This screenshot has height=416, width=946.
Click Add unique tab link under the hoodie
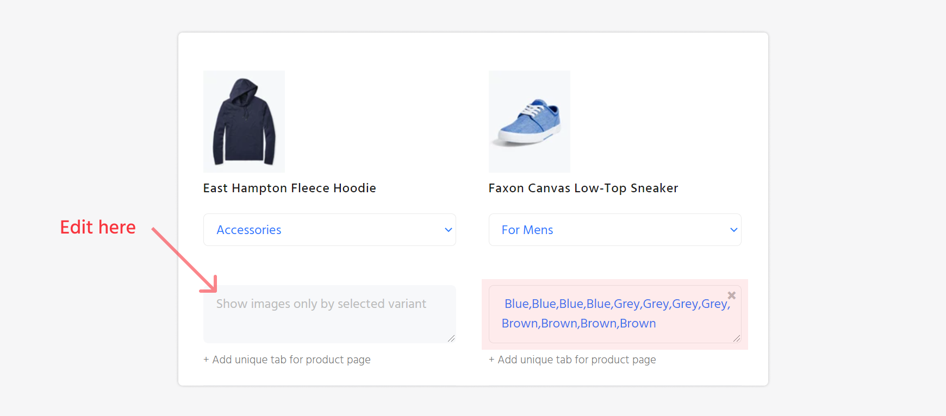[287, 359]
